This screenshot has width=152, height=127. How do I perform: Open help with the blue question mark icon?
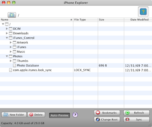pyautogui.click(x=143, y=12)
